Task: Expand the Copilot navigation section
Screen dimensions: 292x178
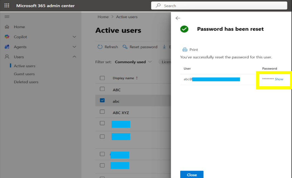Action: (x=74, y=37)
